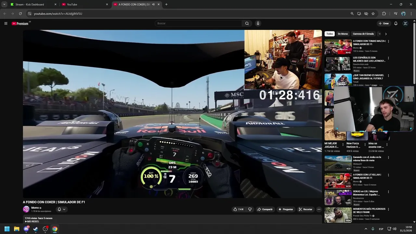
Task: Click the main video player
Action: [172, 114]
